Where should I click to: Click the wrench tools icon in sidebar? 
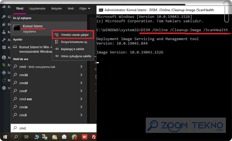click(4, 40)
